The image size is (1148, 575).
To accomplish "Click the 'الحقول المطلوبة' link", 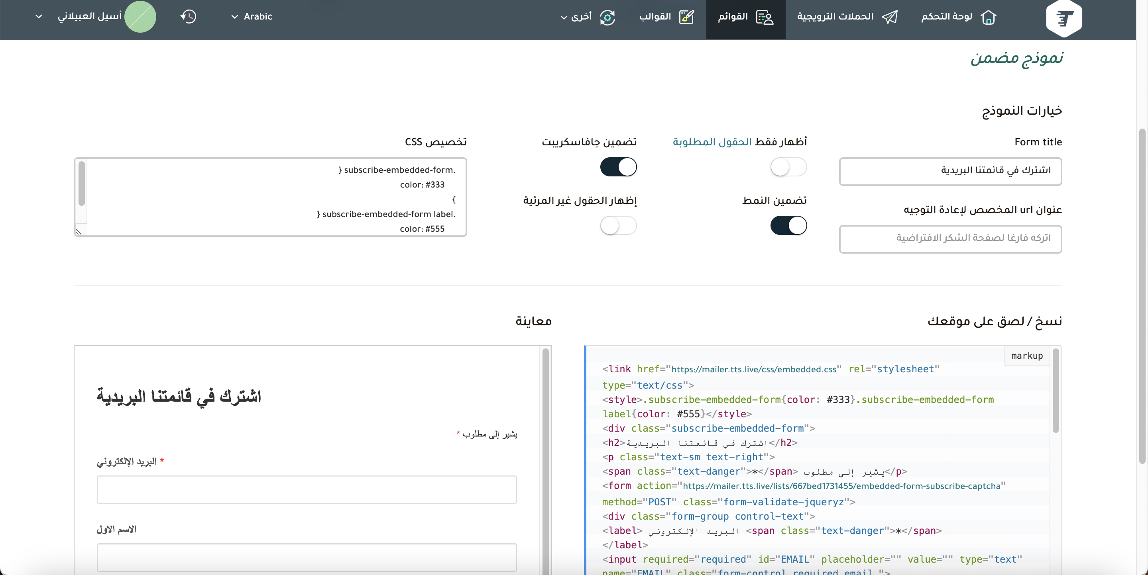I will pyautogui.click(x=712, y=142).
